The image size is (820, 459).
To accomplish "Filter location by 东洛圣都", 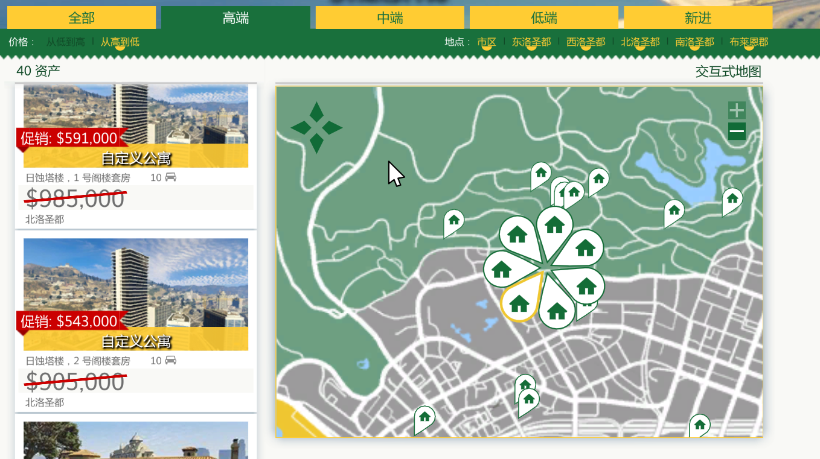I will tap(531, 42).
